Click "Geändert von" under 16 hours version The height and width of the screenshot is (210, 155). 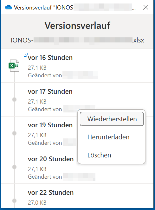coord(45,75)
